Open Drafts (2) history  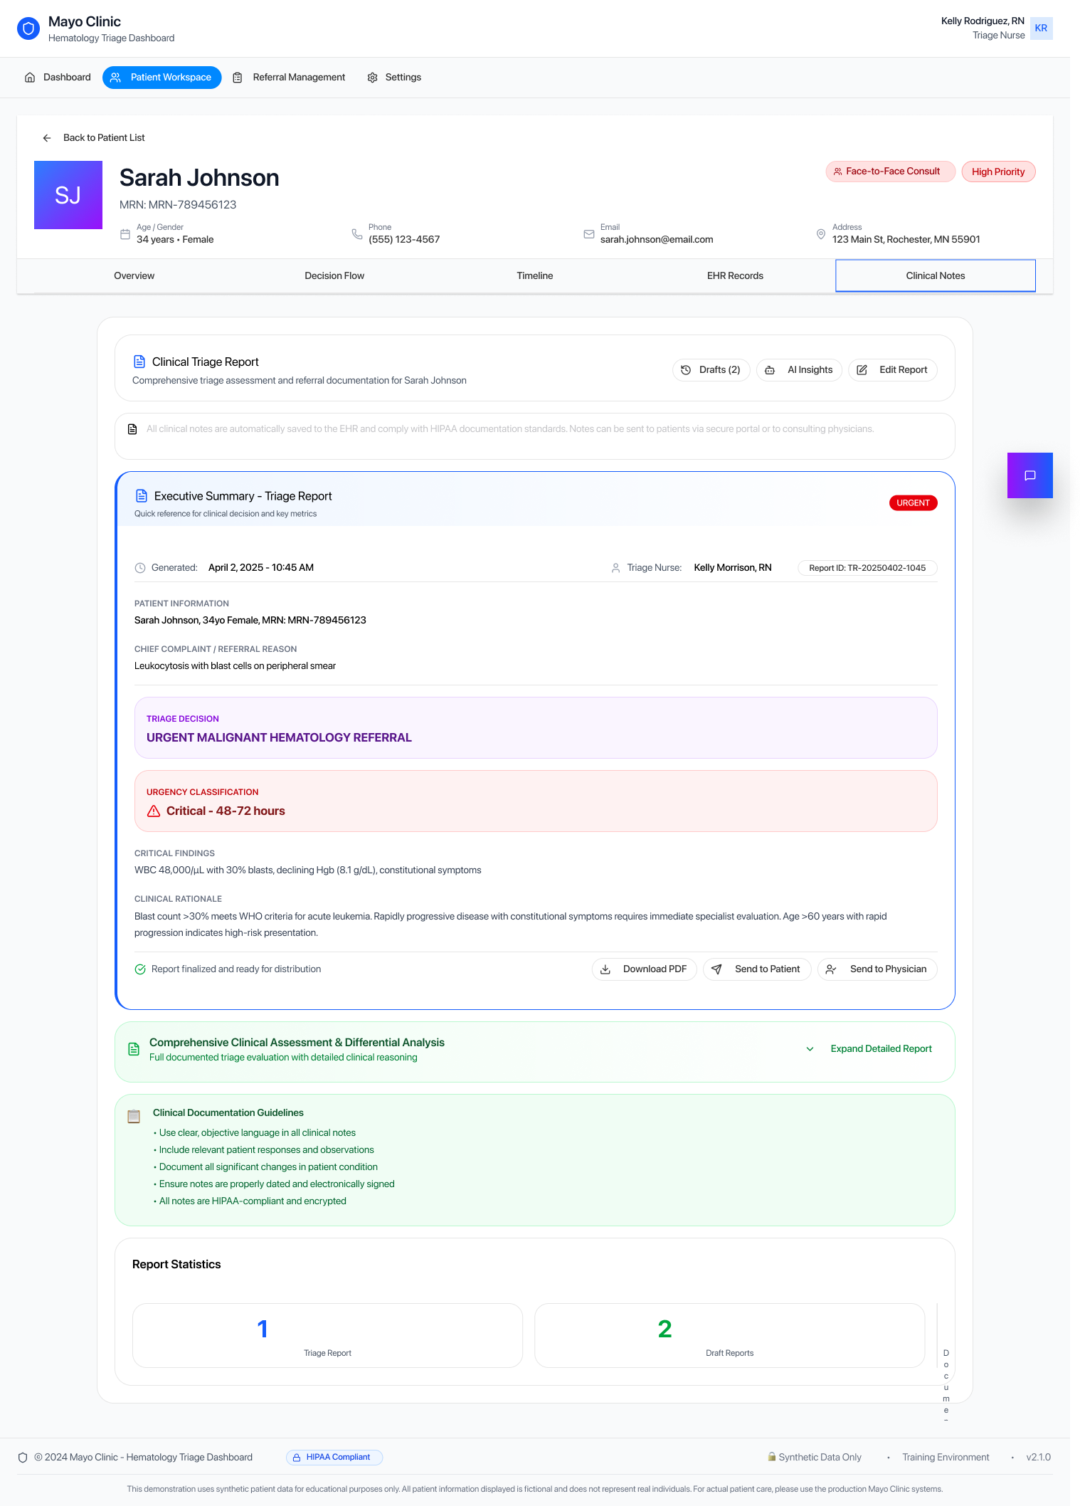pos(711,370)
